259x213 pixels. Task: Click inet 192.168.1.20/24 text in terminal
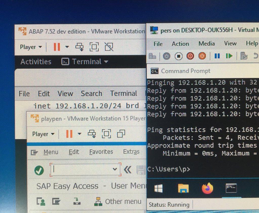[x=77, y=106]
